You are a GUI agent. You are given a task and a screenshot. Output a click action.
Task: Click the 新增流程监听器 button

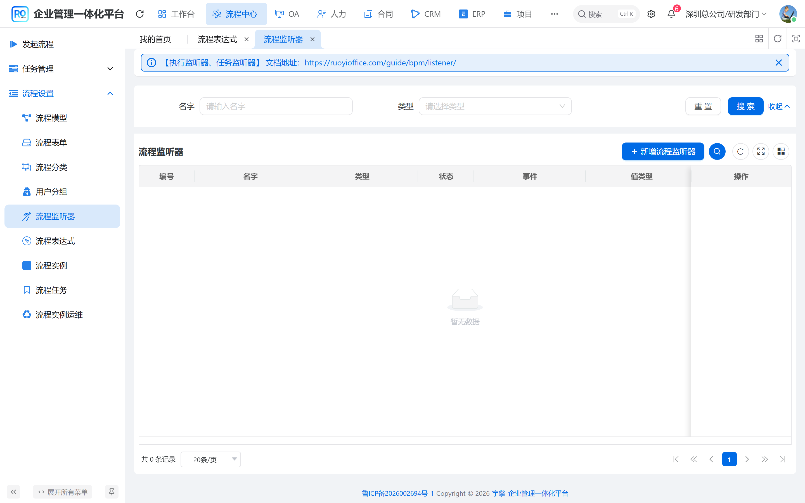coord(663,151)
